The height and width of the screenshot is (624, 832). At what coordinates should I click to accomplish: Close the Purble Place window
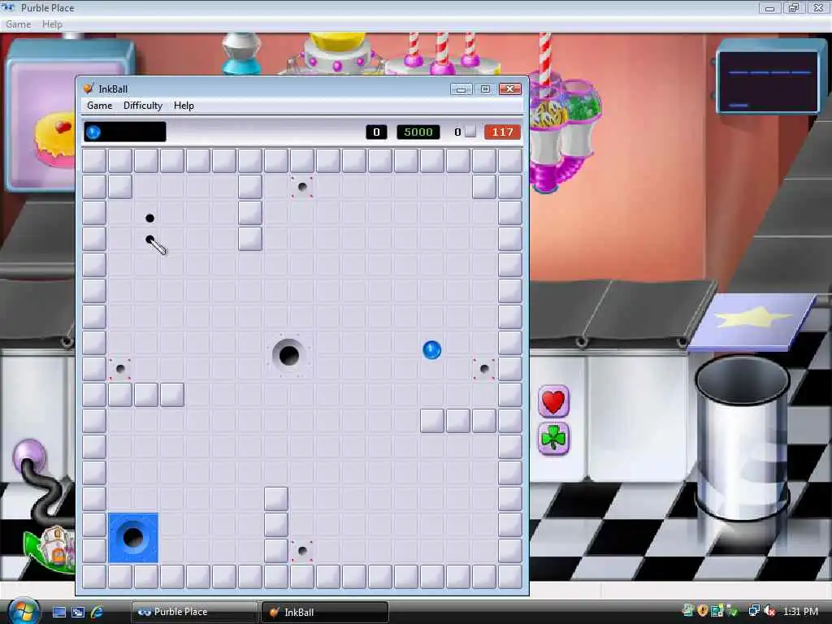(818, 8)
